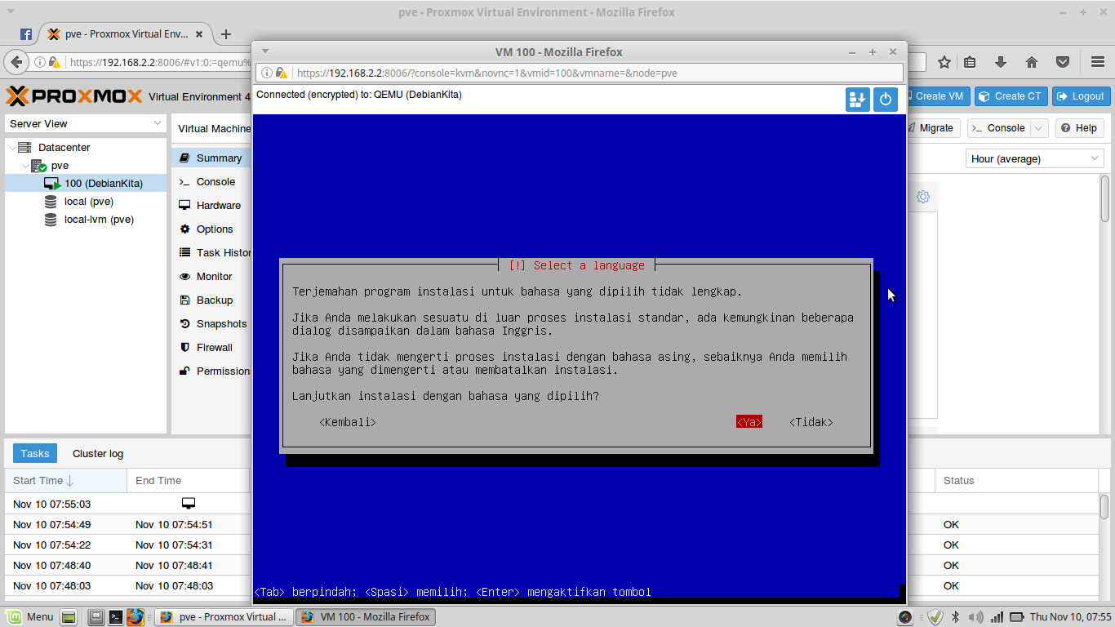Screen dimensions: 1115x627
Task: Click the Proxmox logo
Action: [x=75, y=96]
